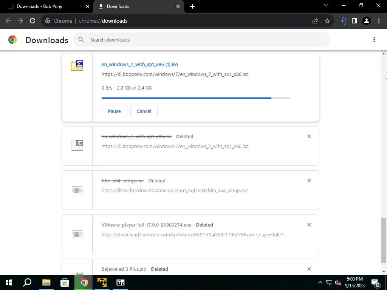Image resolution: width=387 pixels, height=290 pixels.
Task: Cancel the Windows 7 ISO download
Action: tap(144, 111)
